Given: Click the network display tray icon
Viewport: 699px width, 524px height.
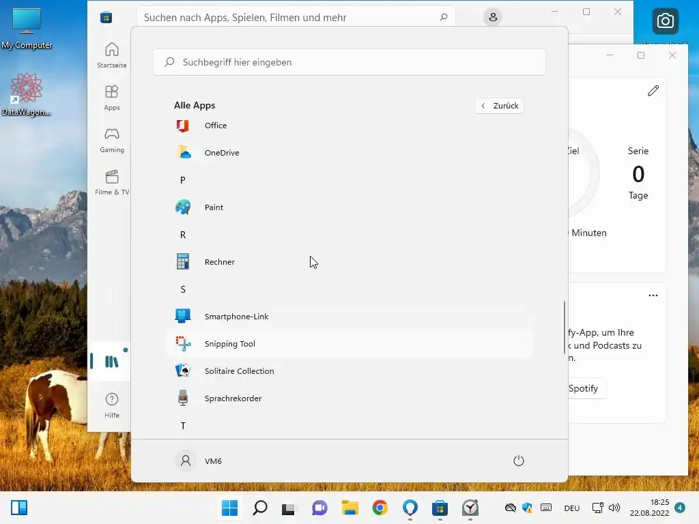Looking at the screenshot, I should [x=597, y=508].
